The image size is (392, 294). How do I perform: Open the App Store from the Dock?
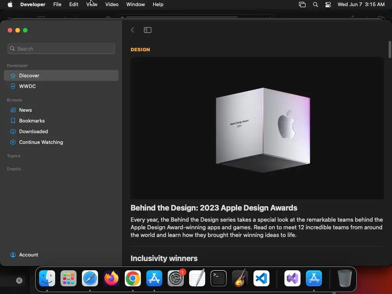coord(154,278)
